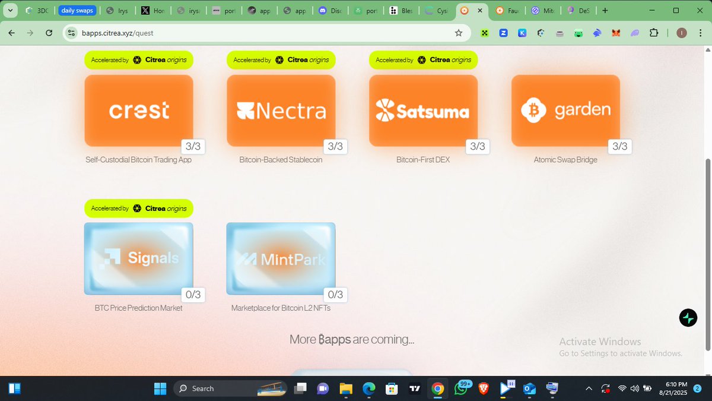Click the bapps.citrea.xyz/quest address bar
The width and height of the screenshot is (712, 401).
266,33
